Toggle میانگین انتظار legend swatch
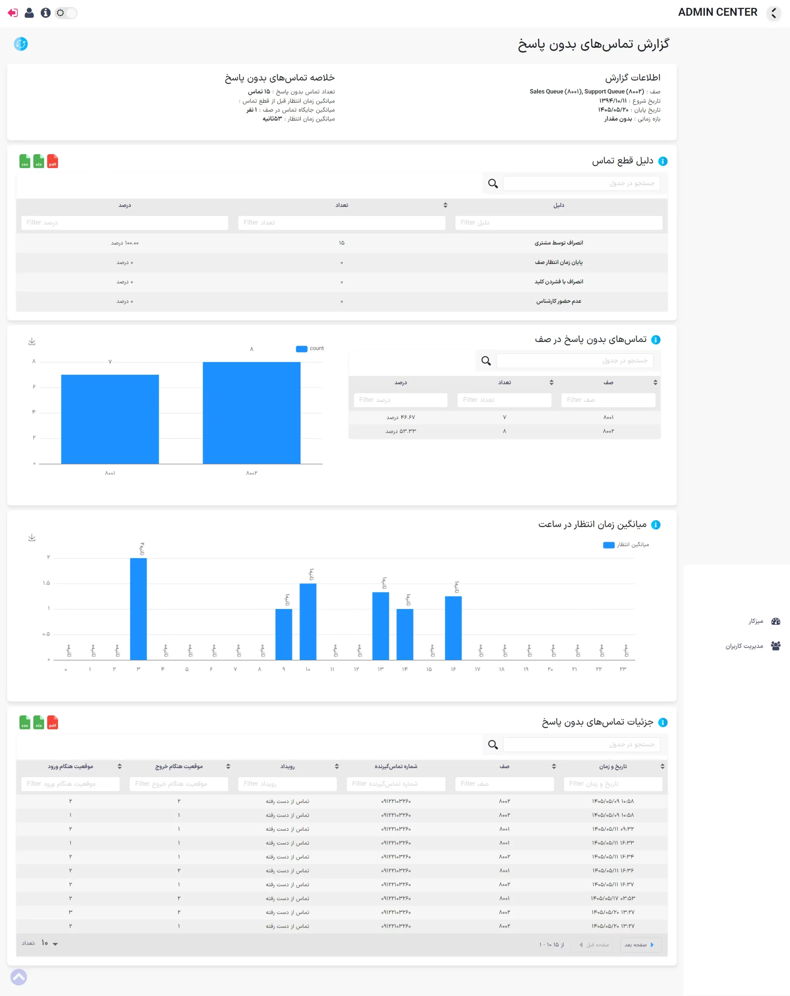The width and height of the screenshot is (790, 996). (608, 545)
